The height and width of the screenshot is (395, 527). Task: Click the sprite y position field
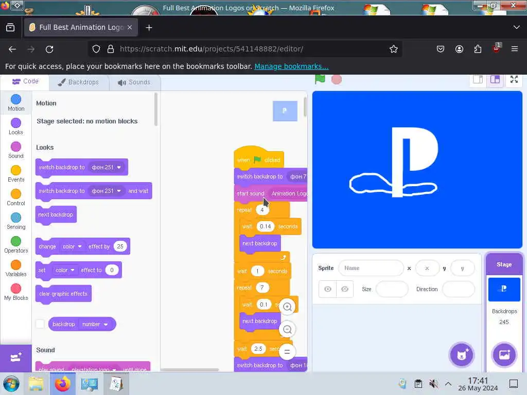pyautogui.click(x=463, y=268)
